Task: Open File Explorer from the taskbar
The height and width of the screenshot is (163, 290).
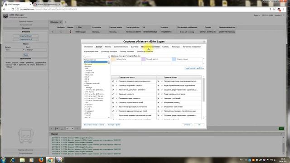Action: tap(22, 160)
